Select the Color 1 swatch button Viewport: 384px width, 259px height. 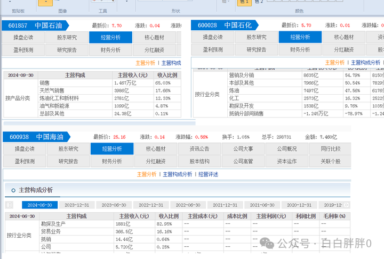[x=244, y=2]
